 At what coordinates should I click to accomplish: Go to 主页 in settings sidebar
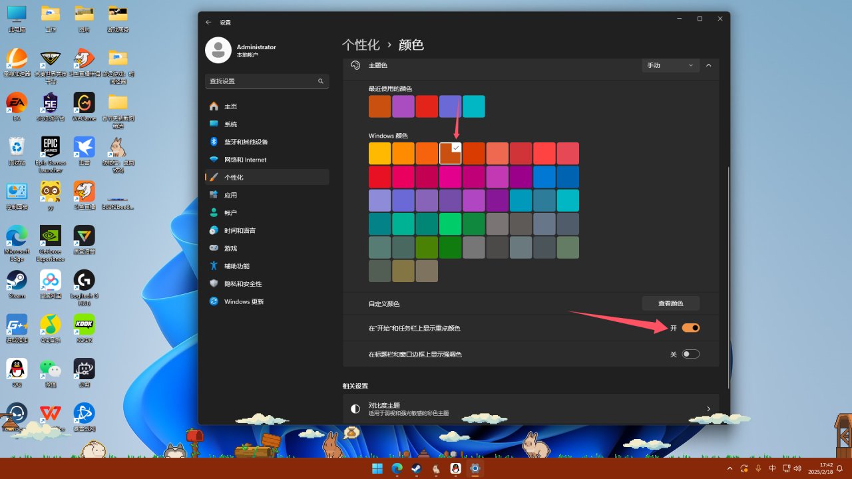point(267,106)
